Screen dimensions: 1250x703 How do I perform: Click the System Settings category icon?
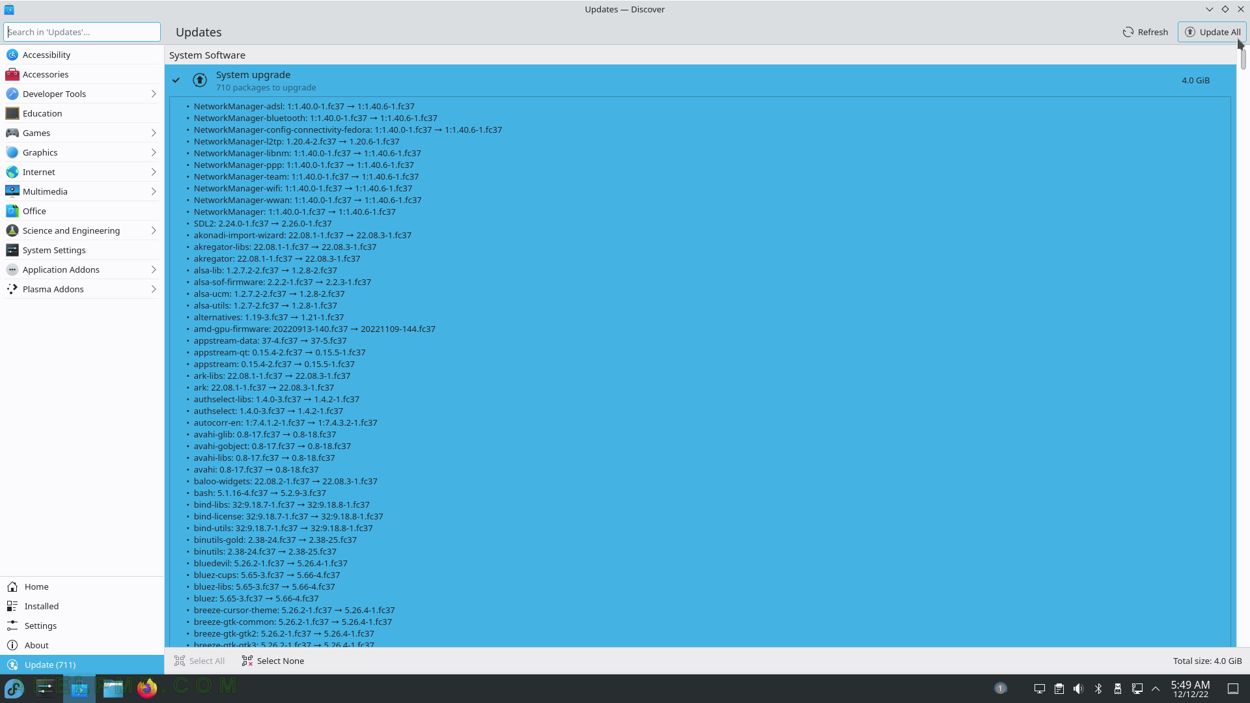(12, 250)
